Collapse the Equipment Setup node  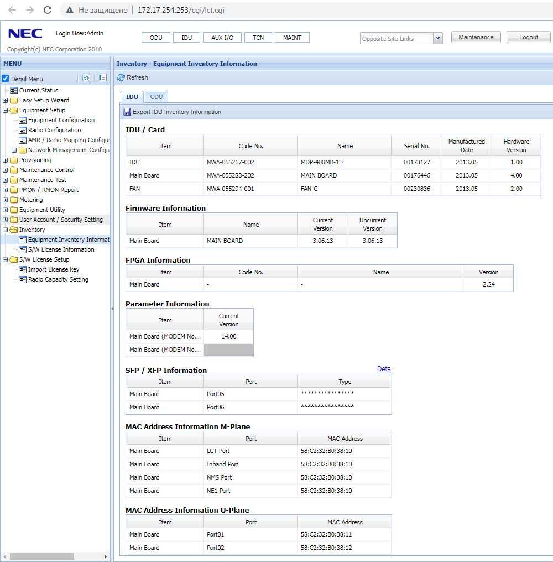pyautogui.click(x=6, y=111)
